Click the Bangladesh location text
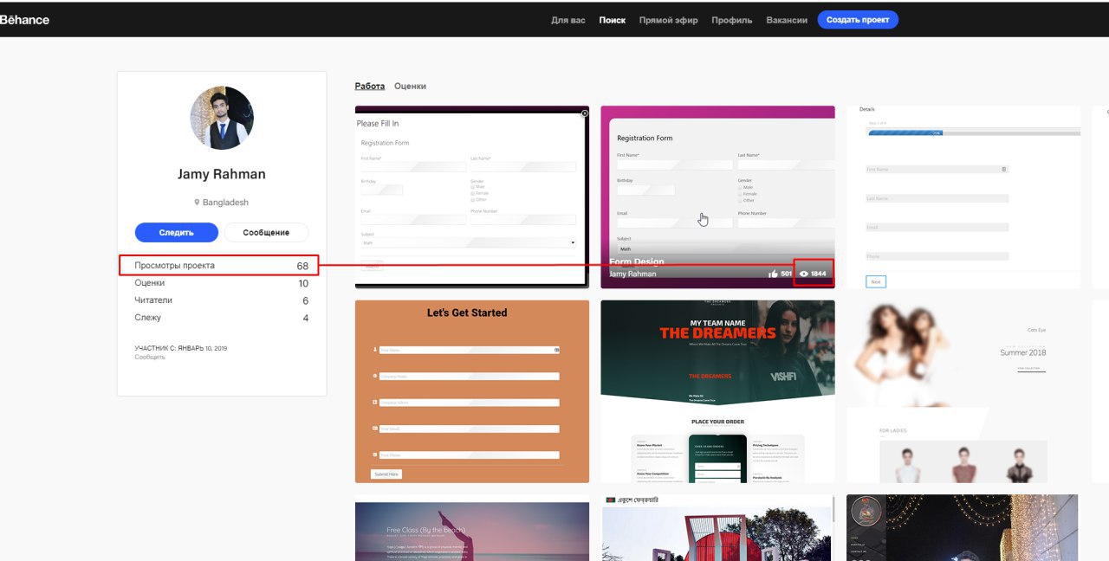 pos(225,203)
